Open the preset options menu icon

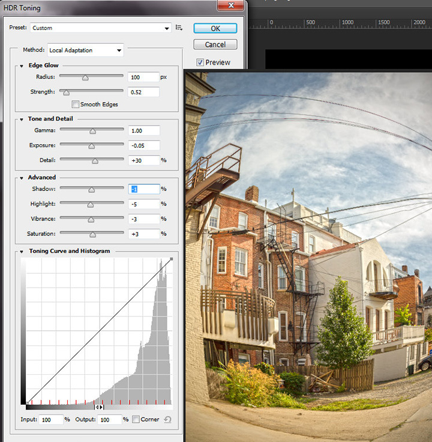pyautogui.click(x=179, y=28)
